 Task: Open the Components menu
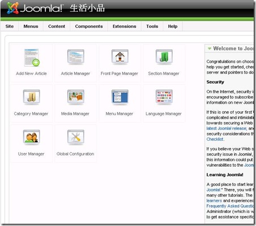[89, 27]
